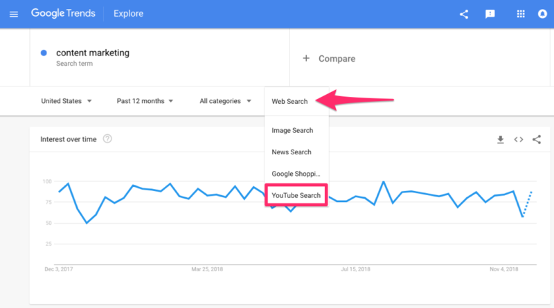This screenshot has width=554, height=308.
Task: Select News Search option
Action: pyautogui.click(x=292, y=152)
